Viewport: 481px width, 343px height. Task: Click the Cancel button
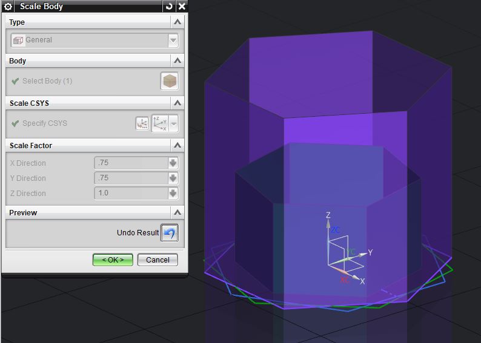pos(158,260)
